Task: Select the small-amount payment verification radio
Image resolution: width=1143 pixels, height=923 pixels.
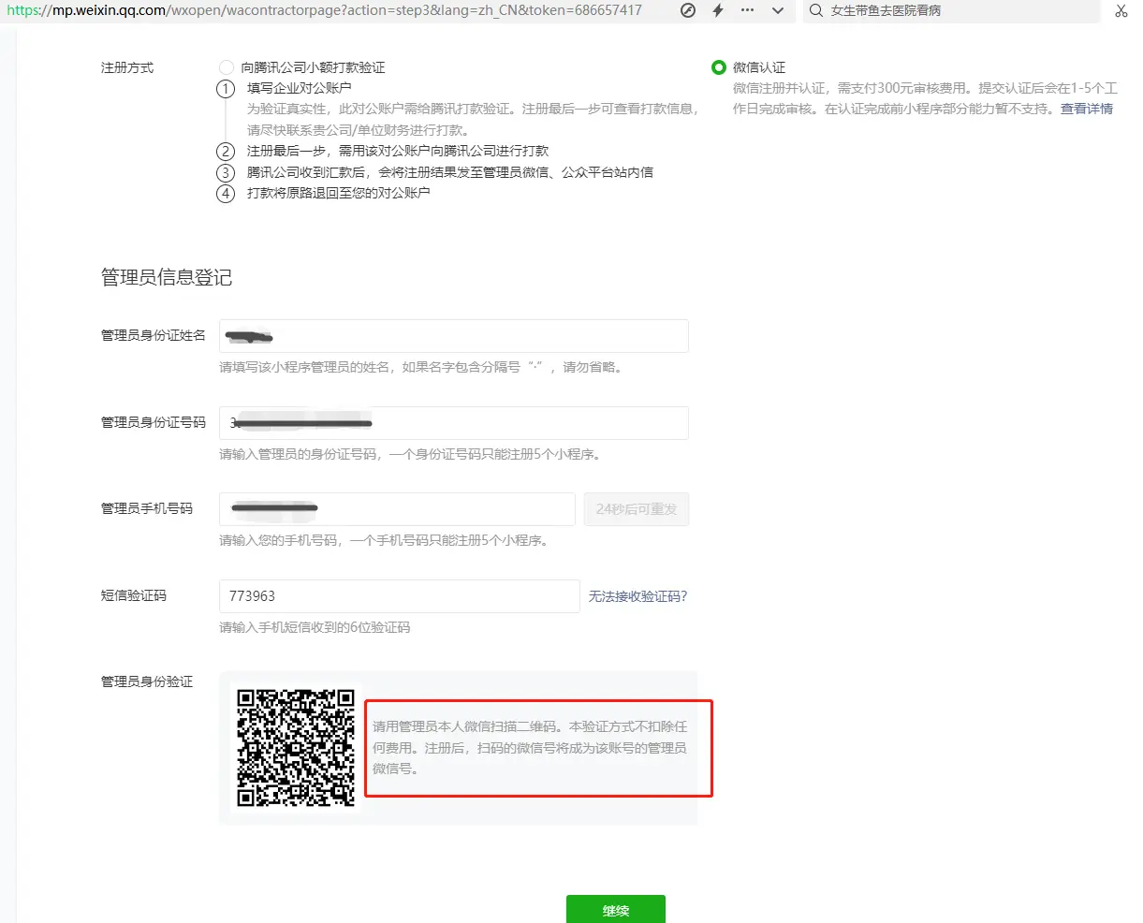Action: 227,67
